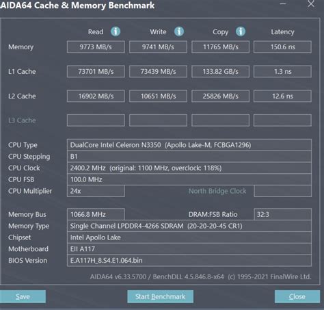Click the CPU Multiplier label
This screenshot has width=324, height=310.
(30, 191)
